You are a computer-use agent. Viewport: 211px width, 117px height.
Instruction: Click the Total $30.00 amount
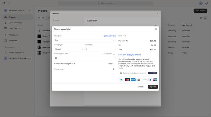point(153,50)
